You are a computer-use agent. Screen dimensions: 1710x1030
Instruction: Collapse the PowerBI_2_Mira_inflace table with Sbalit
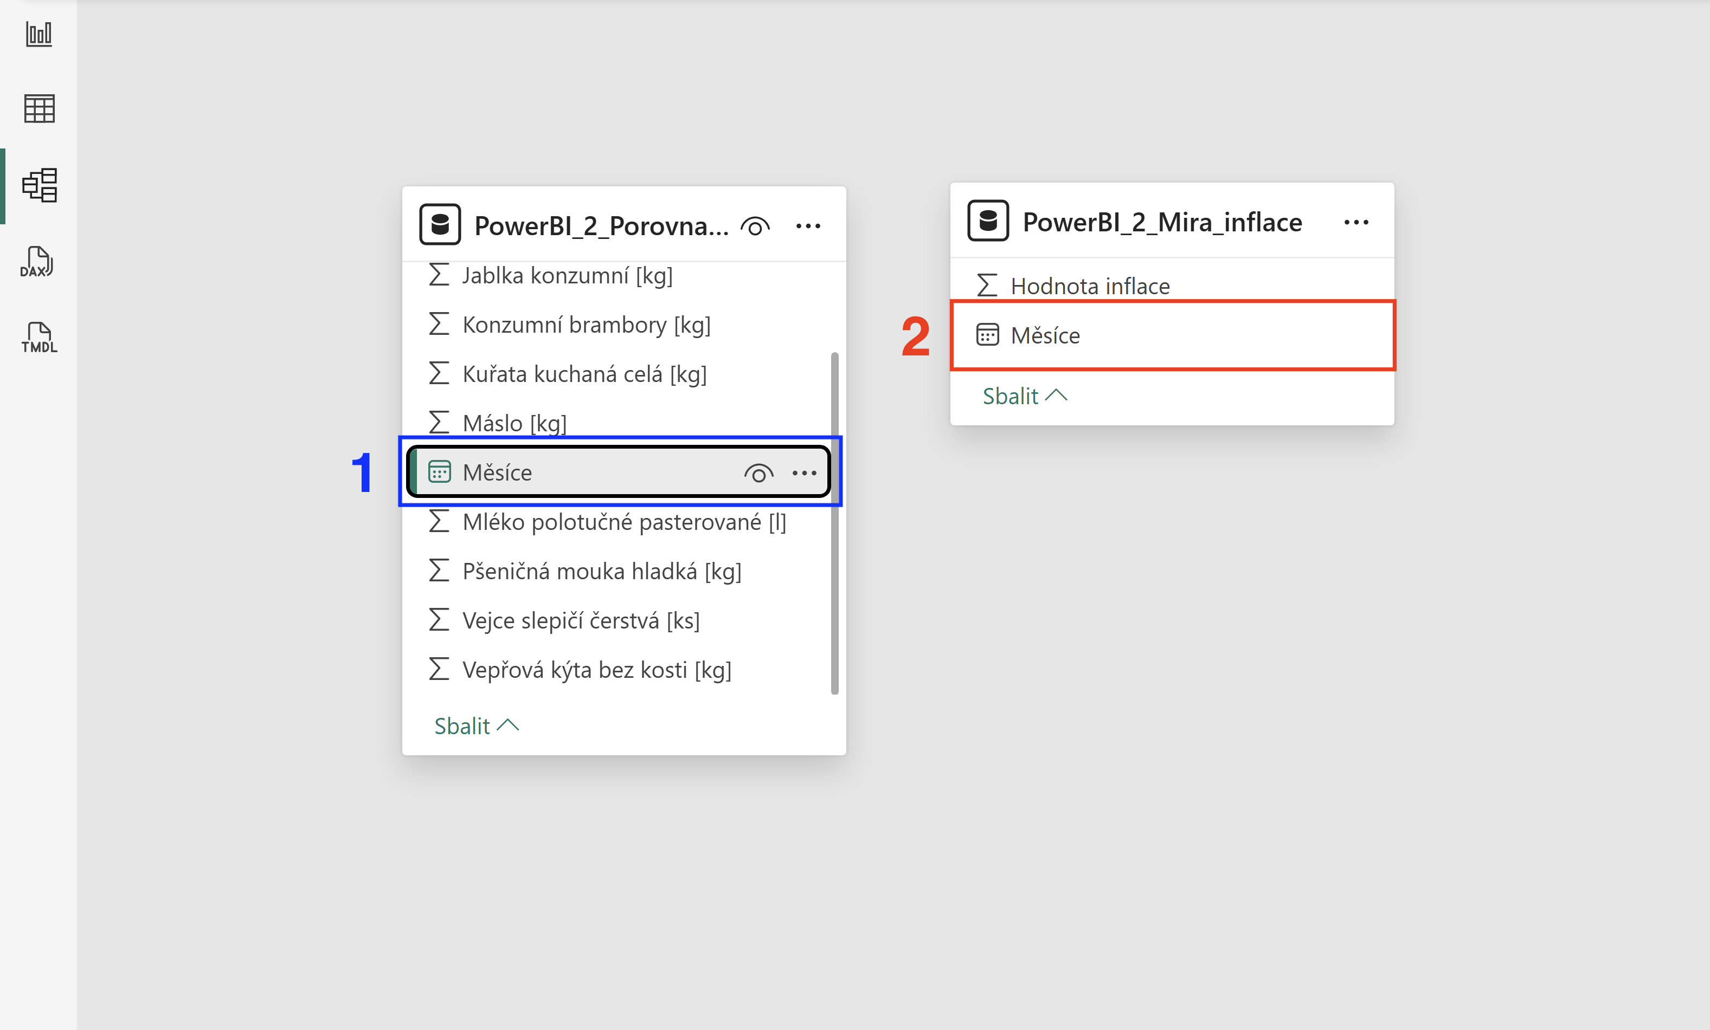click(1025, 396)
